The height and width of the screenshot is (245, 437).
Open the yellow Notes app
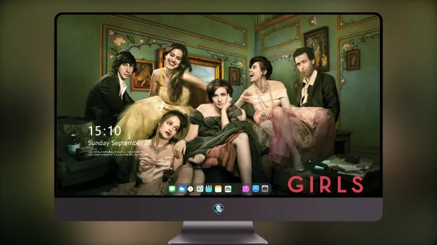coord(218,189)
